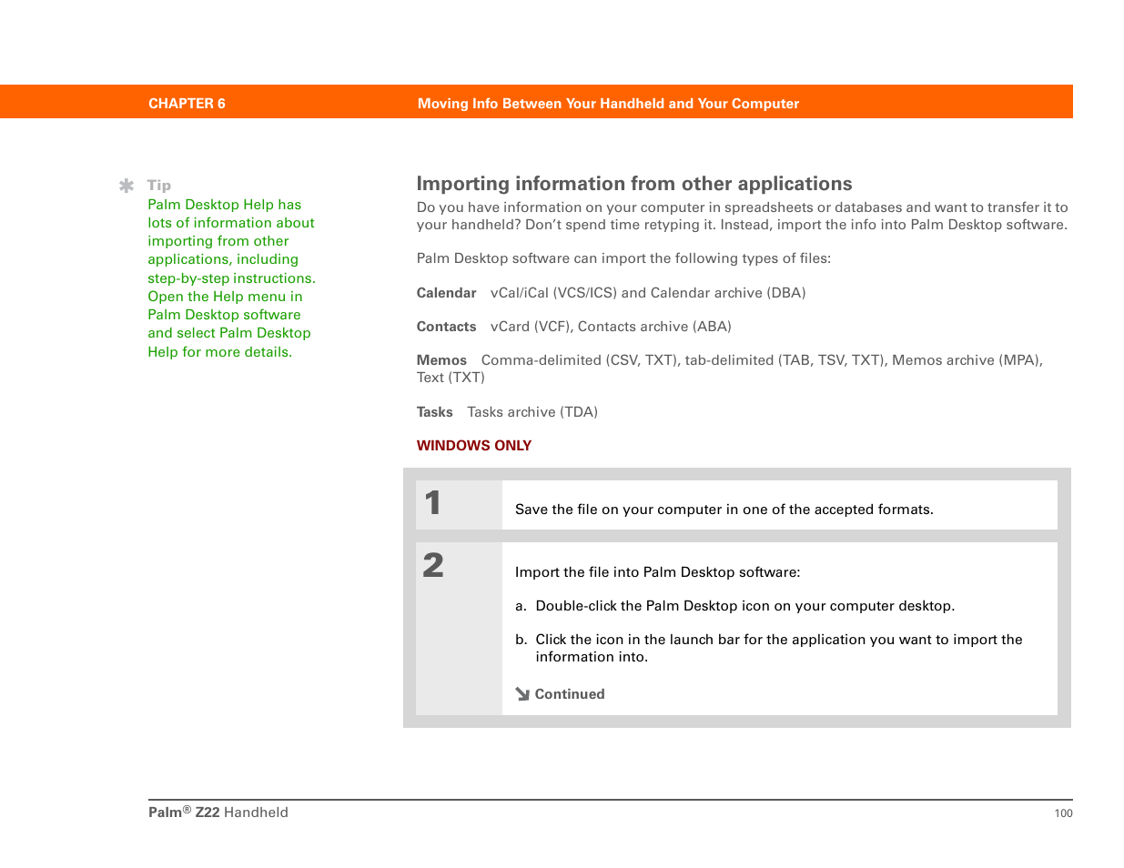The image size is (1124, 868).
Task: Click the 'Memos' file type label
Action: (441, 360)
